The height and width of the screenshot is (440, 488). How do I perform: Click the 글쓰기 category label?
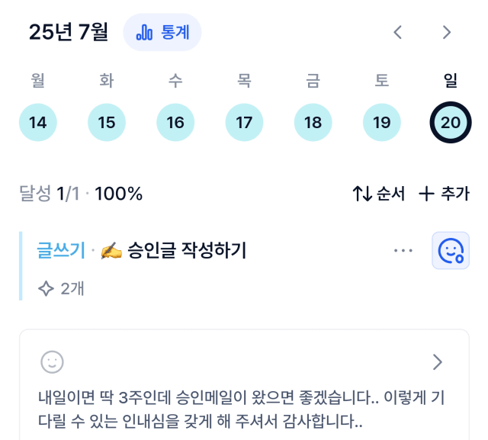61,250
